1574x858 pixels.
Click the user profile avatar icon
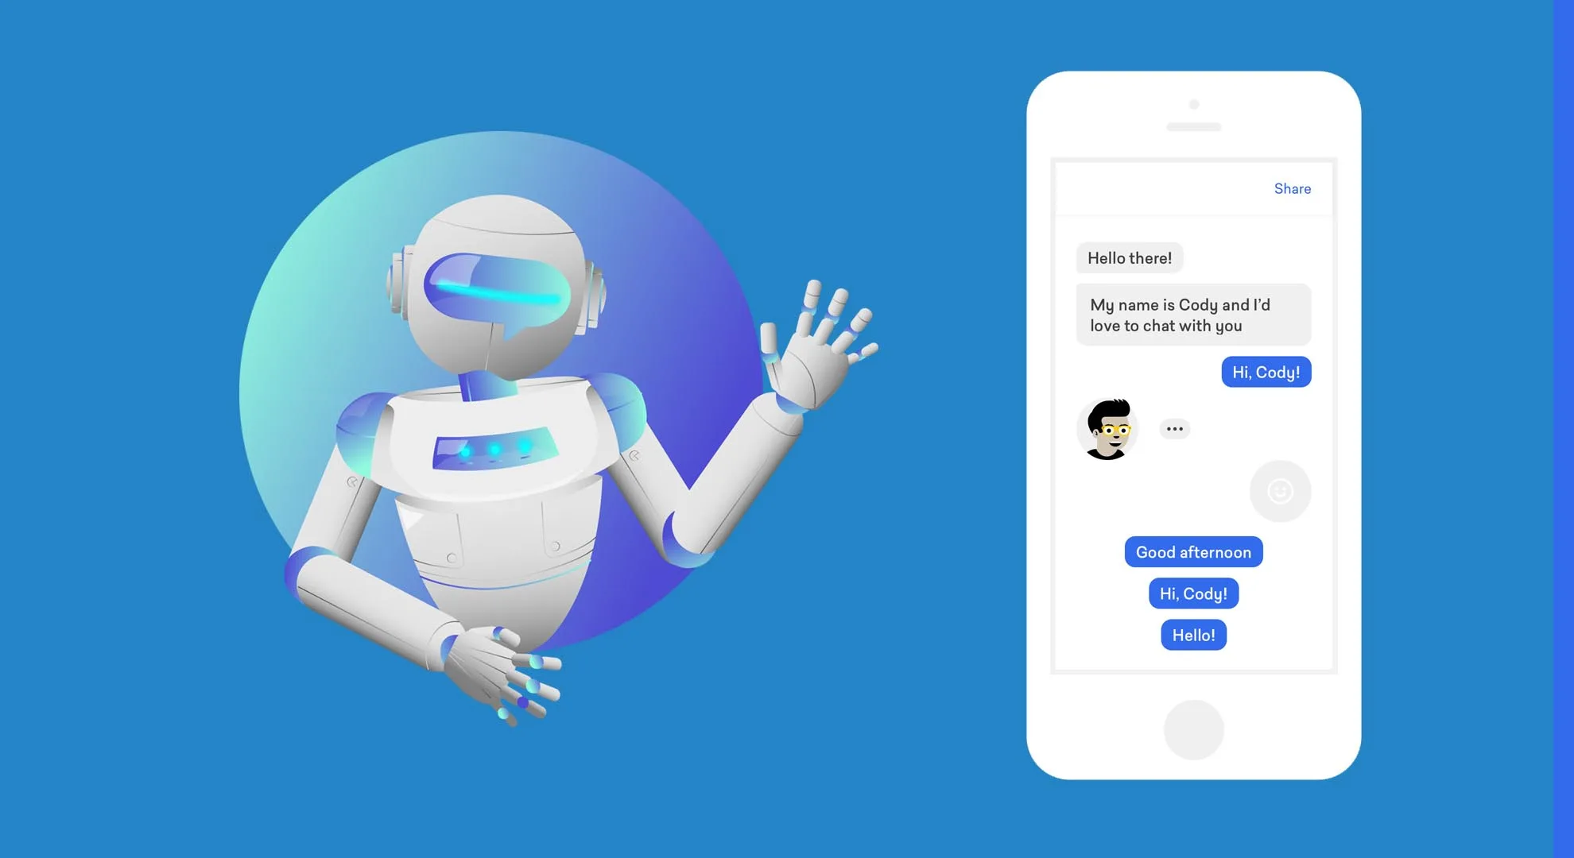click(1106, 428)
